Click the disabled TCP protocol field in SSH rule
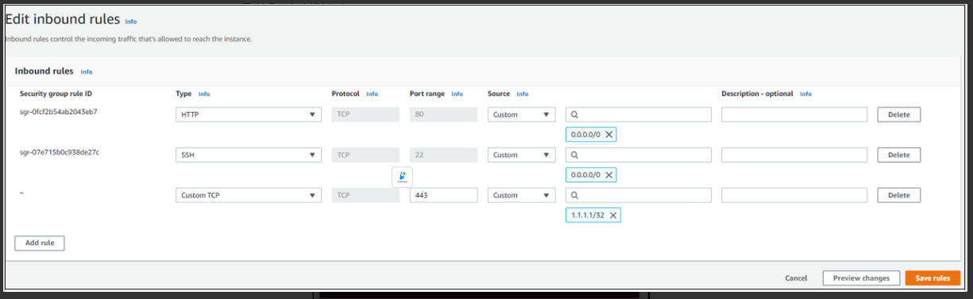Viewport: 973px width, 299px height. pos(365,155)
